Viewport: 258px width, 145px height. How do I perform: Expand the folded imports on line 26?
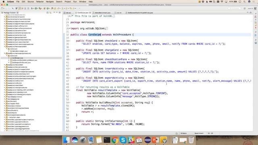coord(69,29)
